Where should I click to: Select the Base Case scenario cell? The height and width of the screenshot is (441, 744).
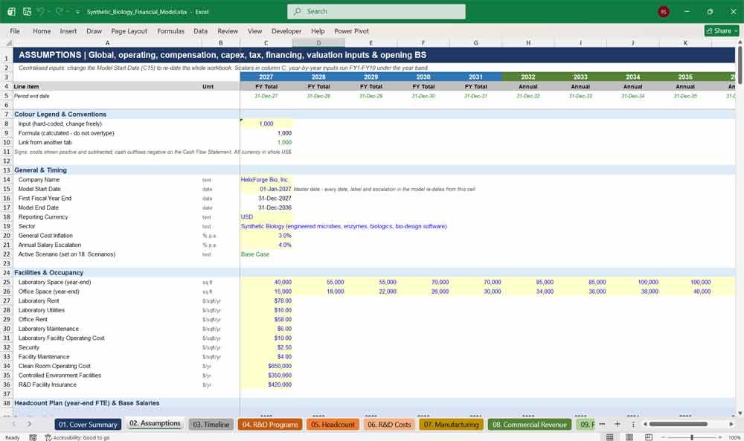click(x=266, y=254)
